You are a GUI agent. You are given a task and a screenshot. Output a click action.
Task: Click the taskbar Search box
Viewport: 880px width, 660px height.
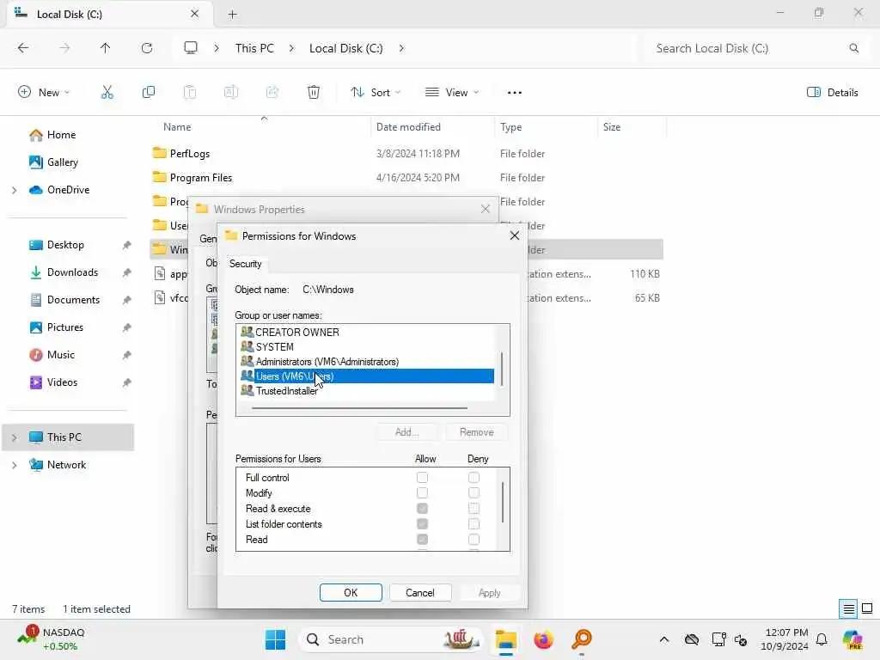coord(391,639)
